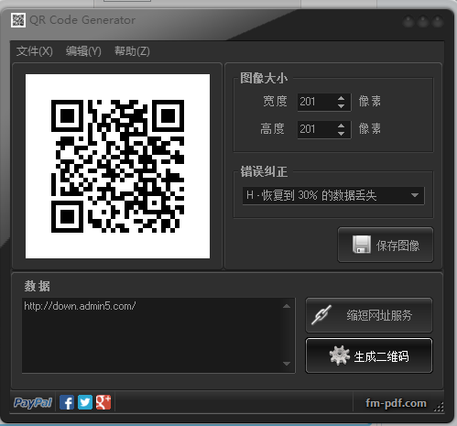Click the floppy disk save icon
The width and height of the screenshot is (457, 426).
(x=362, y=245)
